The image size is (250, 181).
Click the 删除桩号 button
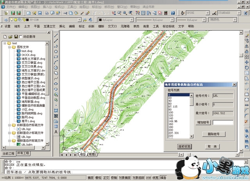(214, 134)
